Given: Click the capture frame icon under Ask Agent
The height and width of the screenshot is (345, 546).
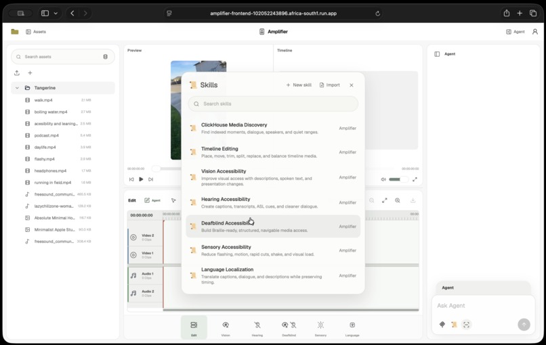Looking at the screenshot, I should pos(466,325).
